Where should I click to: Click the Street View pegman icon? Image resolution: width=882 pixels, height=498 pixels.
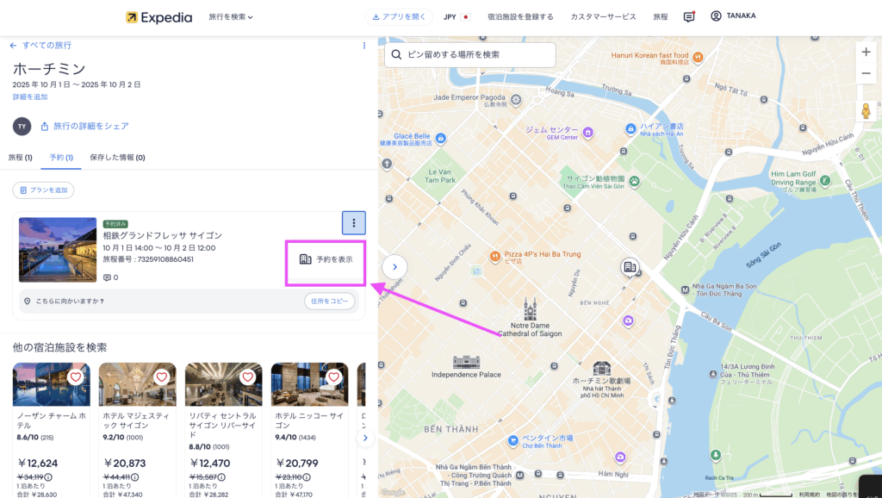point(866,111)
